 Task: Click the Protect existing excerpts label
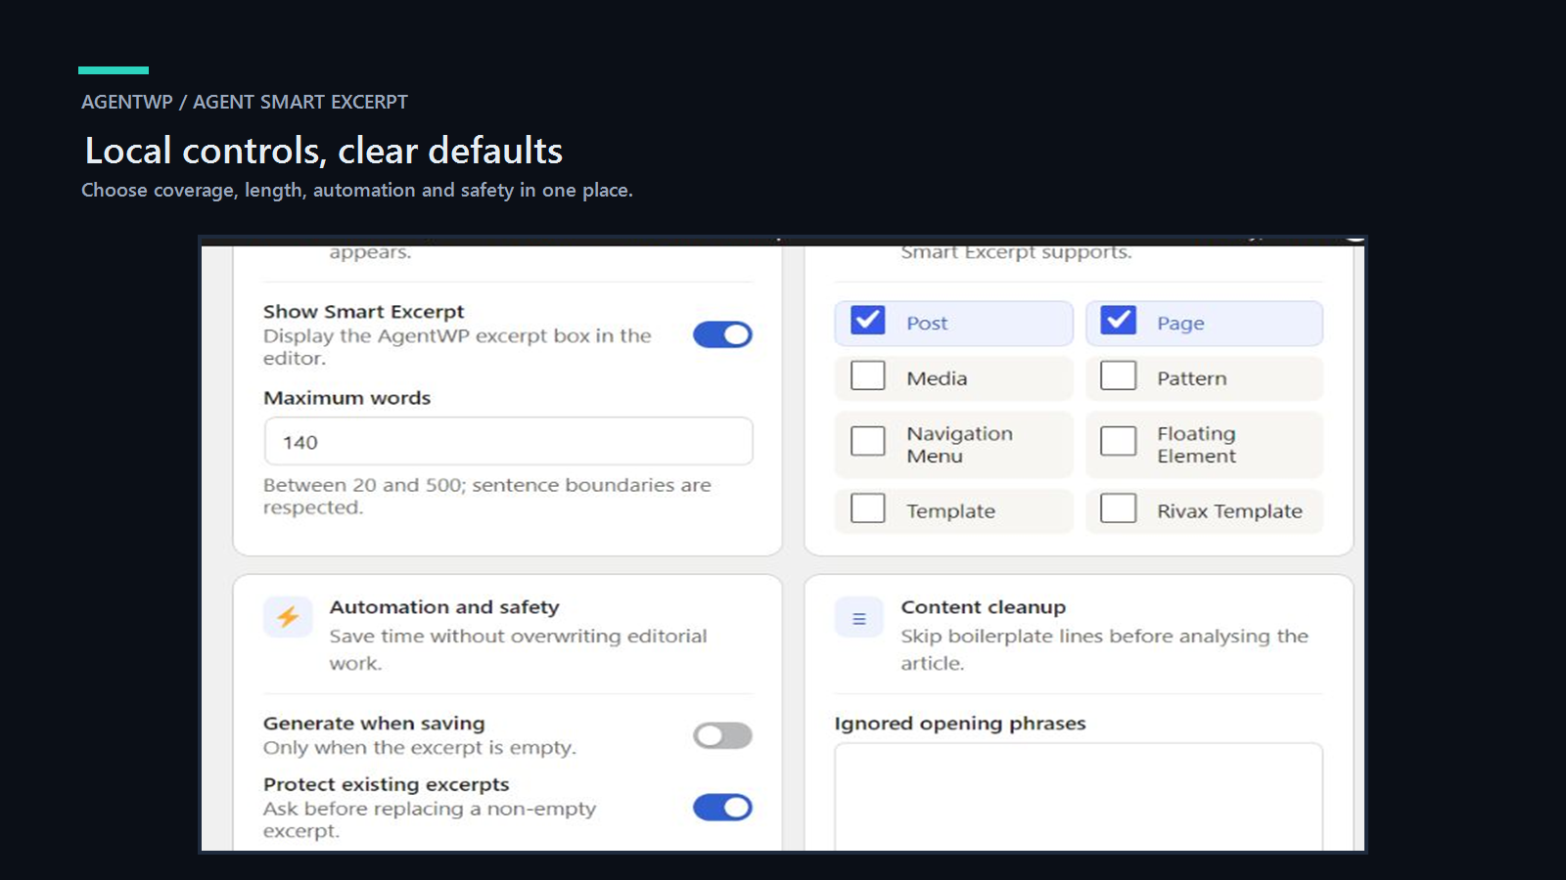(386, 784)
